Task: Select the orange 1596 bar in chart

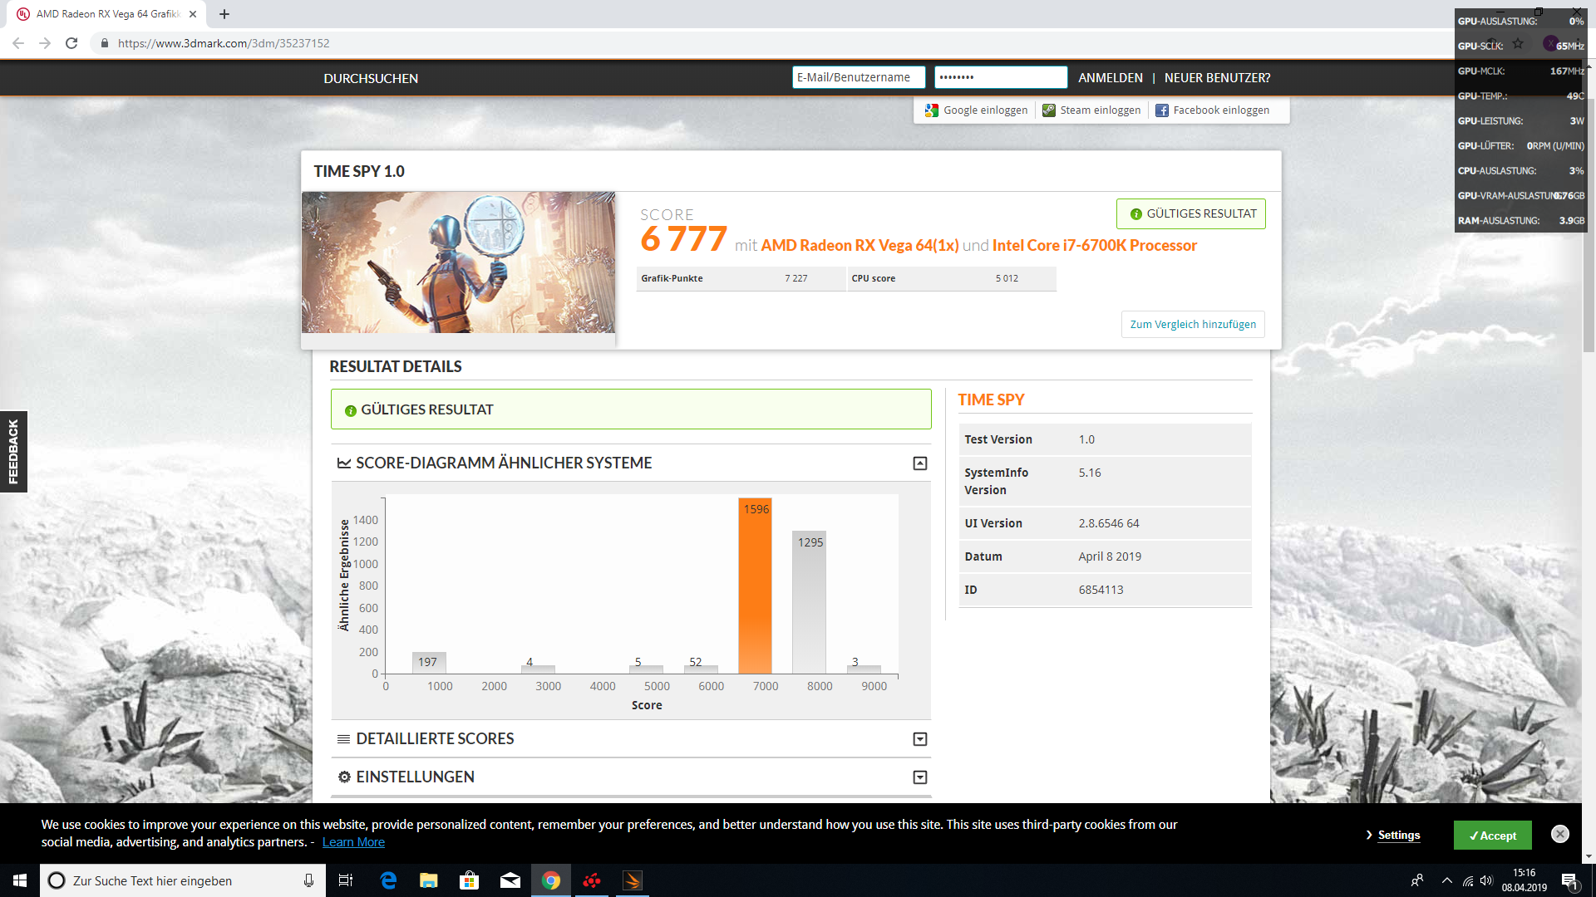Action: coord(755,586)
